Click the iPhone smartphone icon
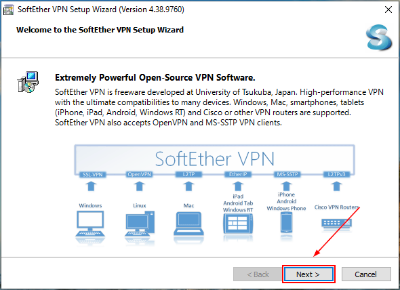Viewport: 400px width, 290px height. pos(287,222)
